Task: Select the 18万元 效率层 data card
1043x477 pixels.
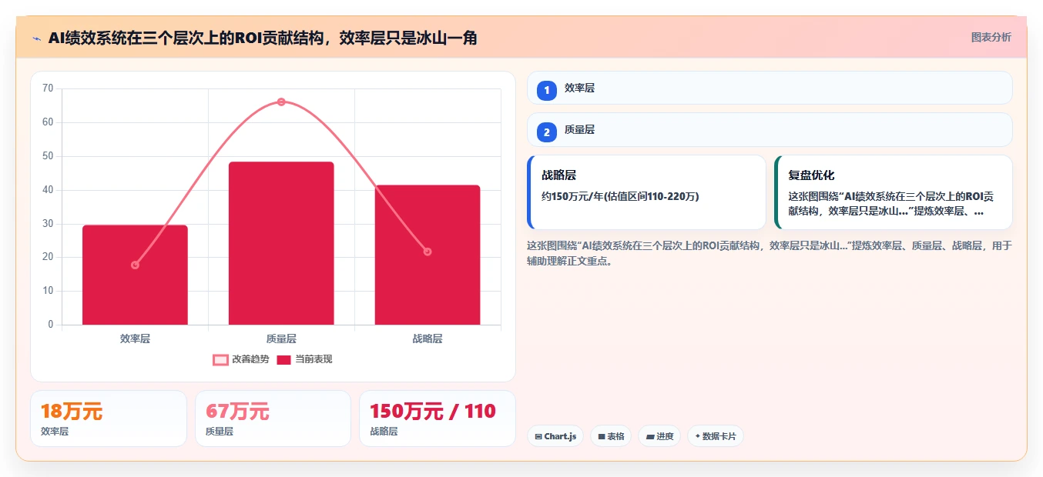Action: pyautogui.click(x=109, y=419)
